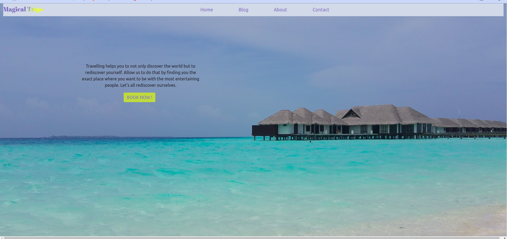This screenshot has width=507, height=239.
Task: Click the BOOK NOW ! button
Action: coord(139,97)
